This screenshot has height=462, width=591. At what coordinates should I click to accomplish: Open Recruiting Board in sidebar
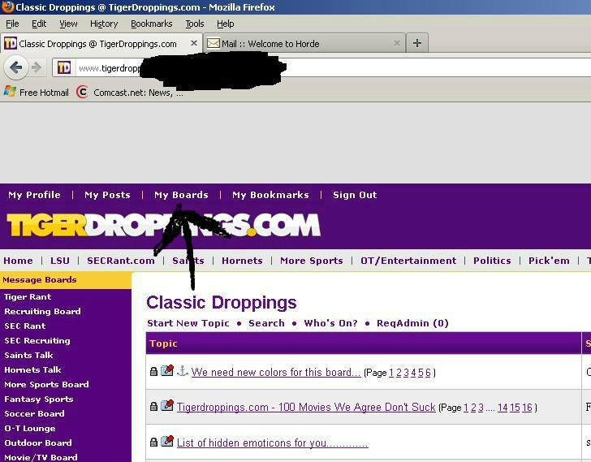[x=42, y=311]
